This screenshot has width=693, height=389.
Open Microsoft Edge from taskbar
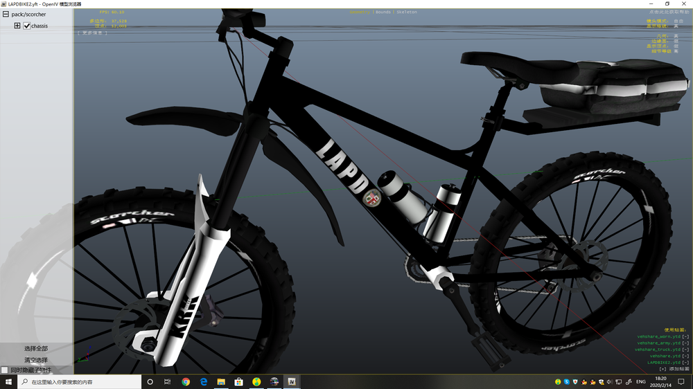[203, 382]
